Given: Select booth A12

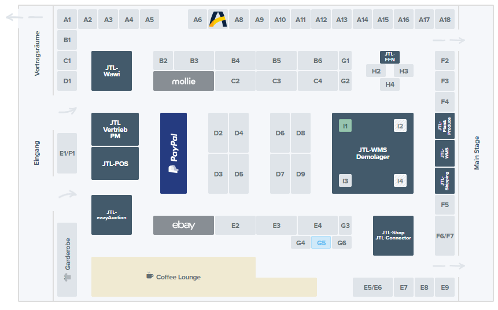Looking at the screenshot, I should pos(321,20).
